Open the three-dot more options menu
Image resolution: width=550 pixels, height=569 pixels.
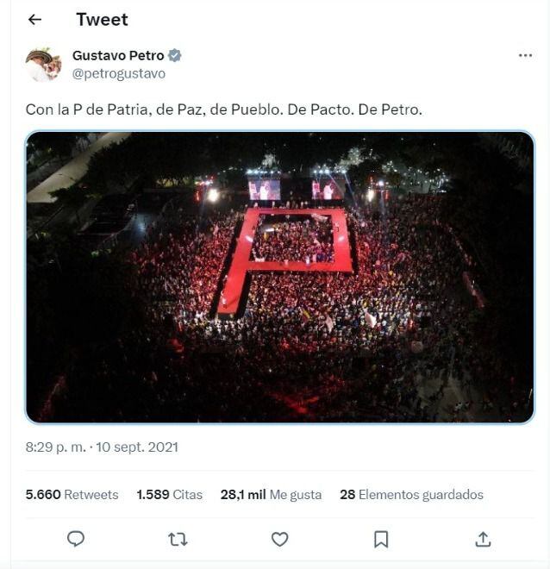(x=525, y=56)
